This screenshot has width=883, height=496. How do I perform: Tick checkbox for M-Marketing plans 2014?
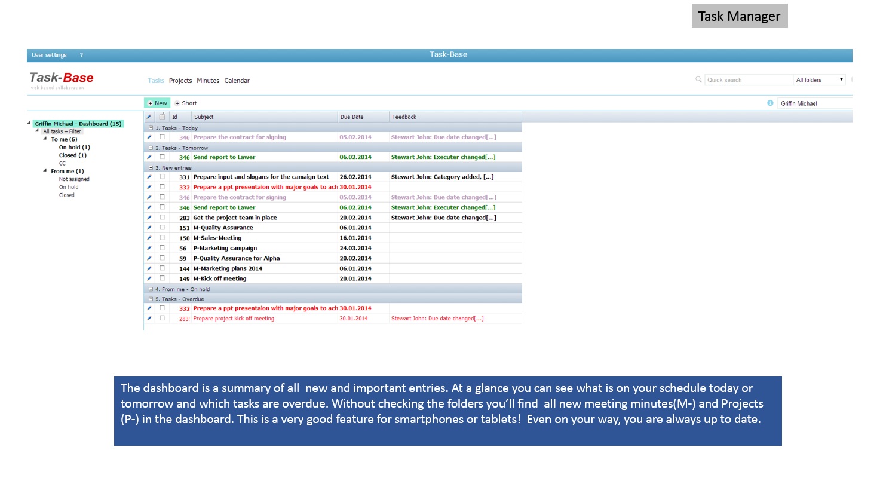[162, 268]
